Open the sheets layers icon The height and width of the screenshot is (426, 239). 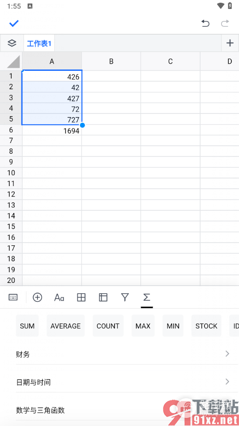pos(12,43)
